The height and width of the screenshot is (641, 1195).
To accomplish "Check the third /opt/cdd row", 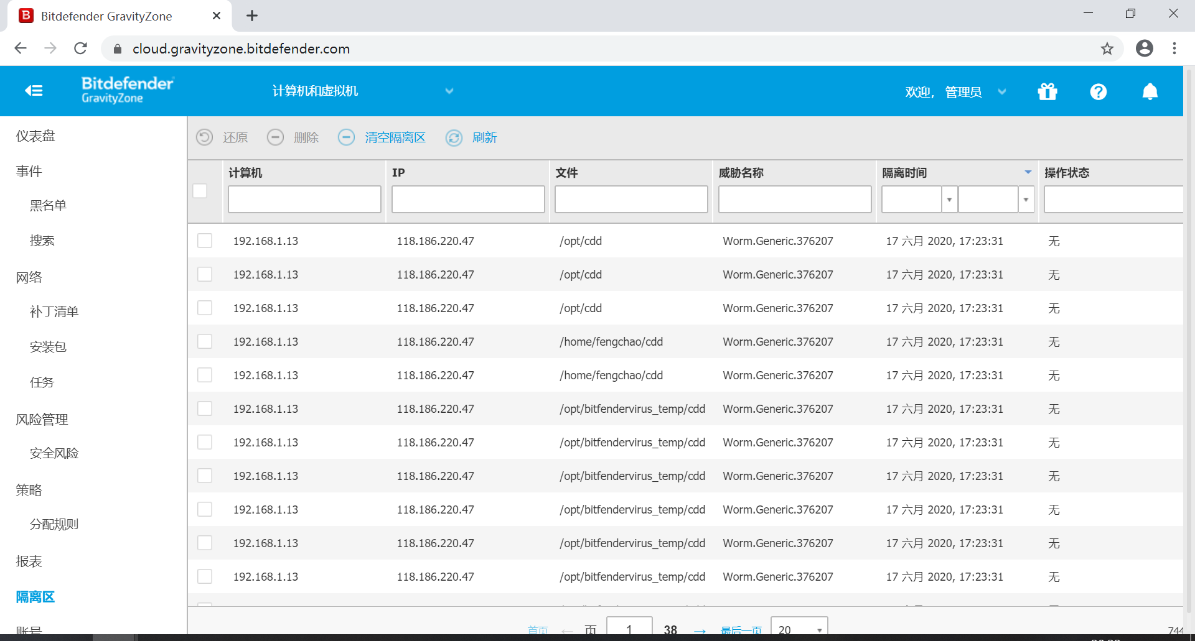I will click(205, 308).
